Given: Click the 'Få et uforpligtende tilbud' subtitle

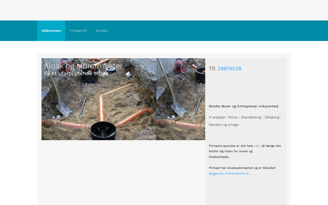Looking at the screenshot, I should 76,74.
